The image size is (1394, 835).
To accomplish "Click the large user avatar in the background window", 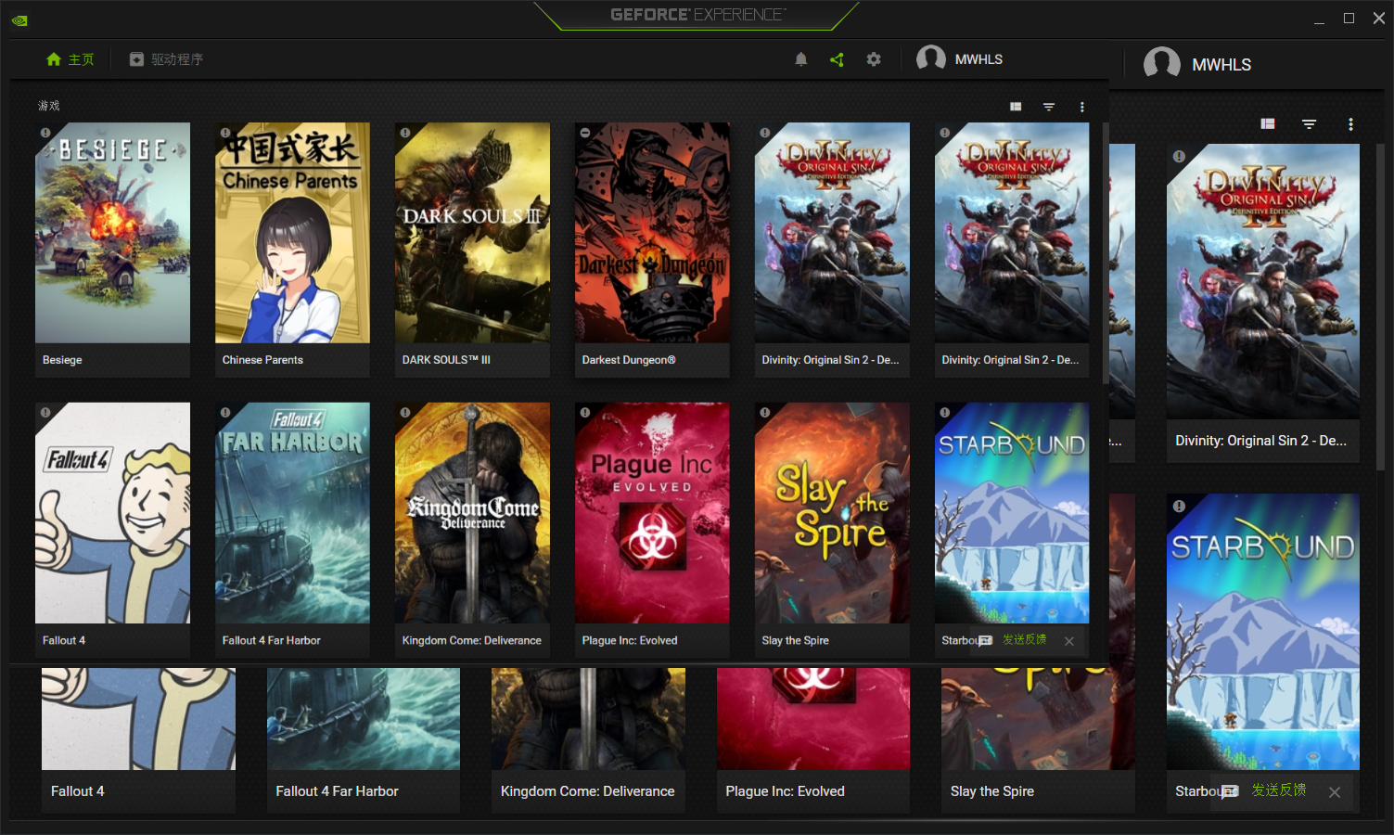I will [1162, 65].
